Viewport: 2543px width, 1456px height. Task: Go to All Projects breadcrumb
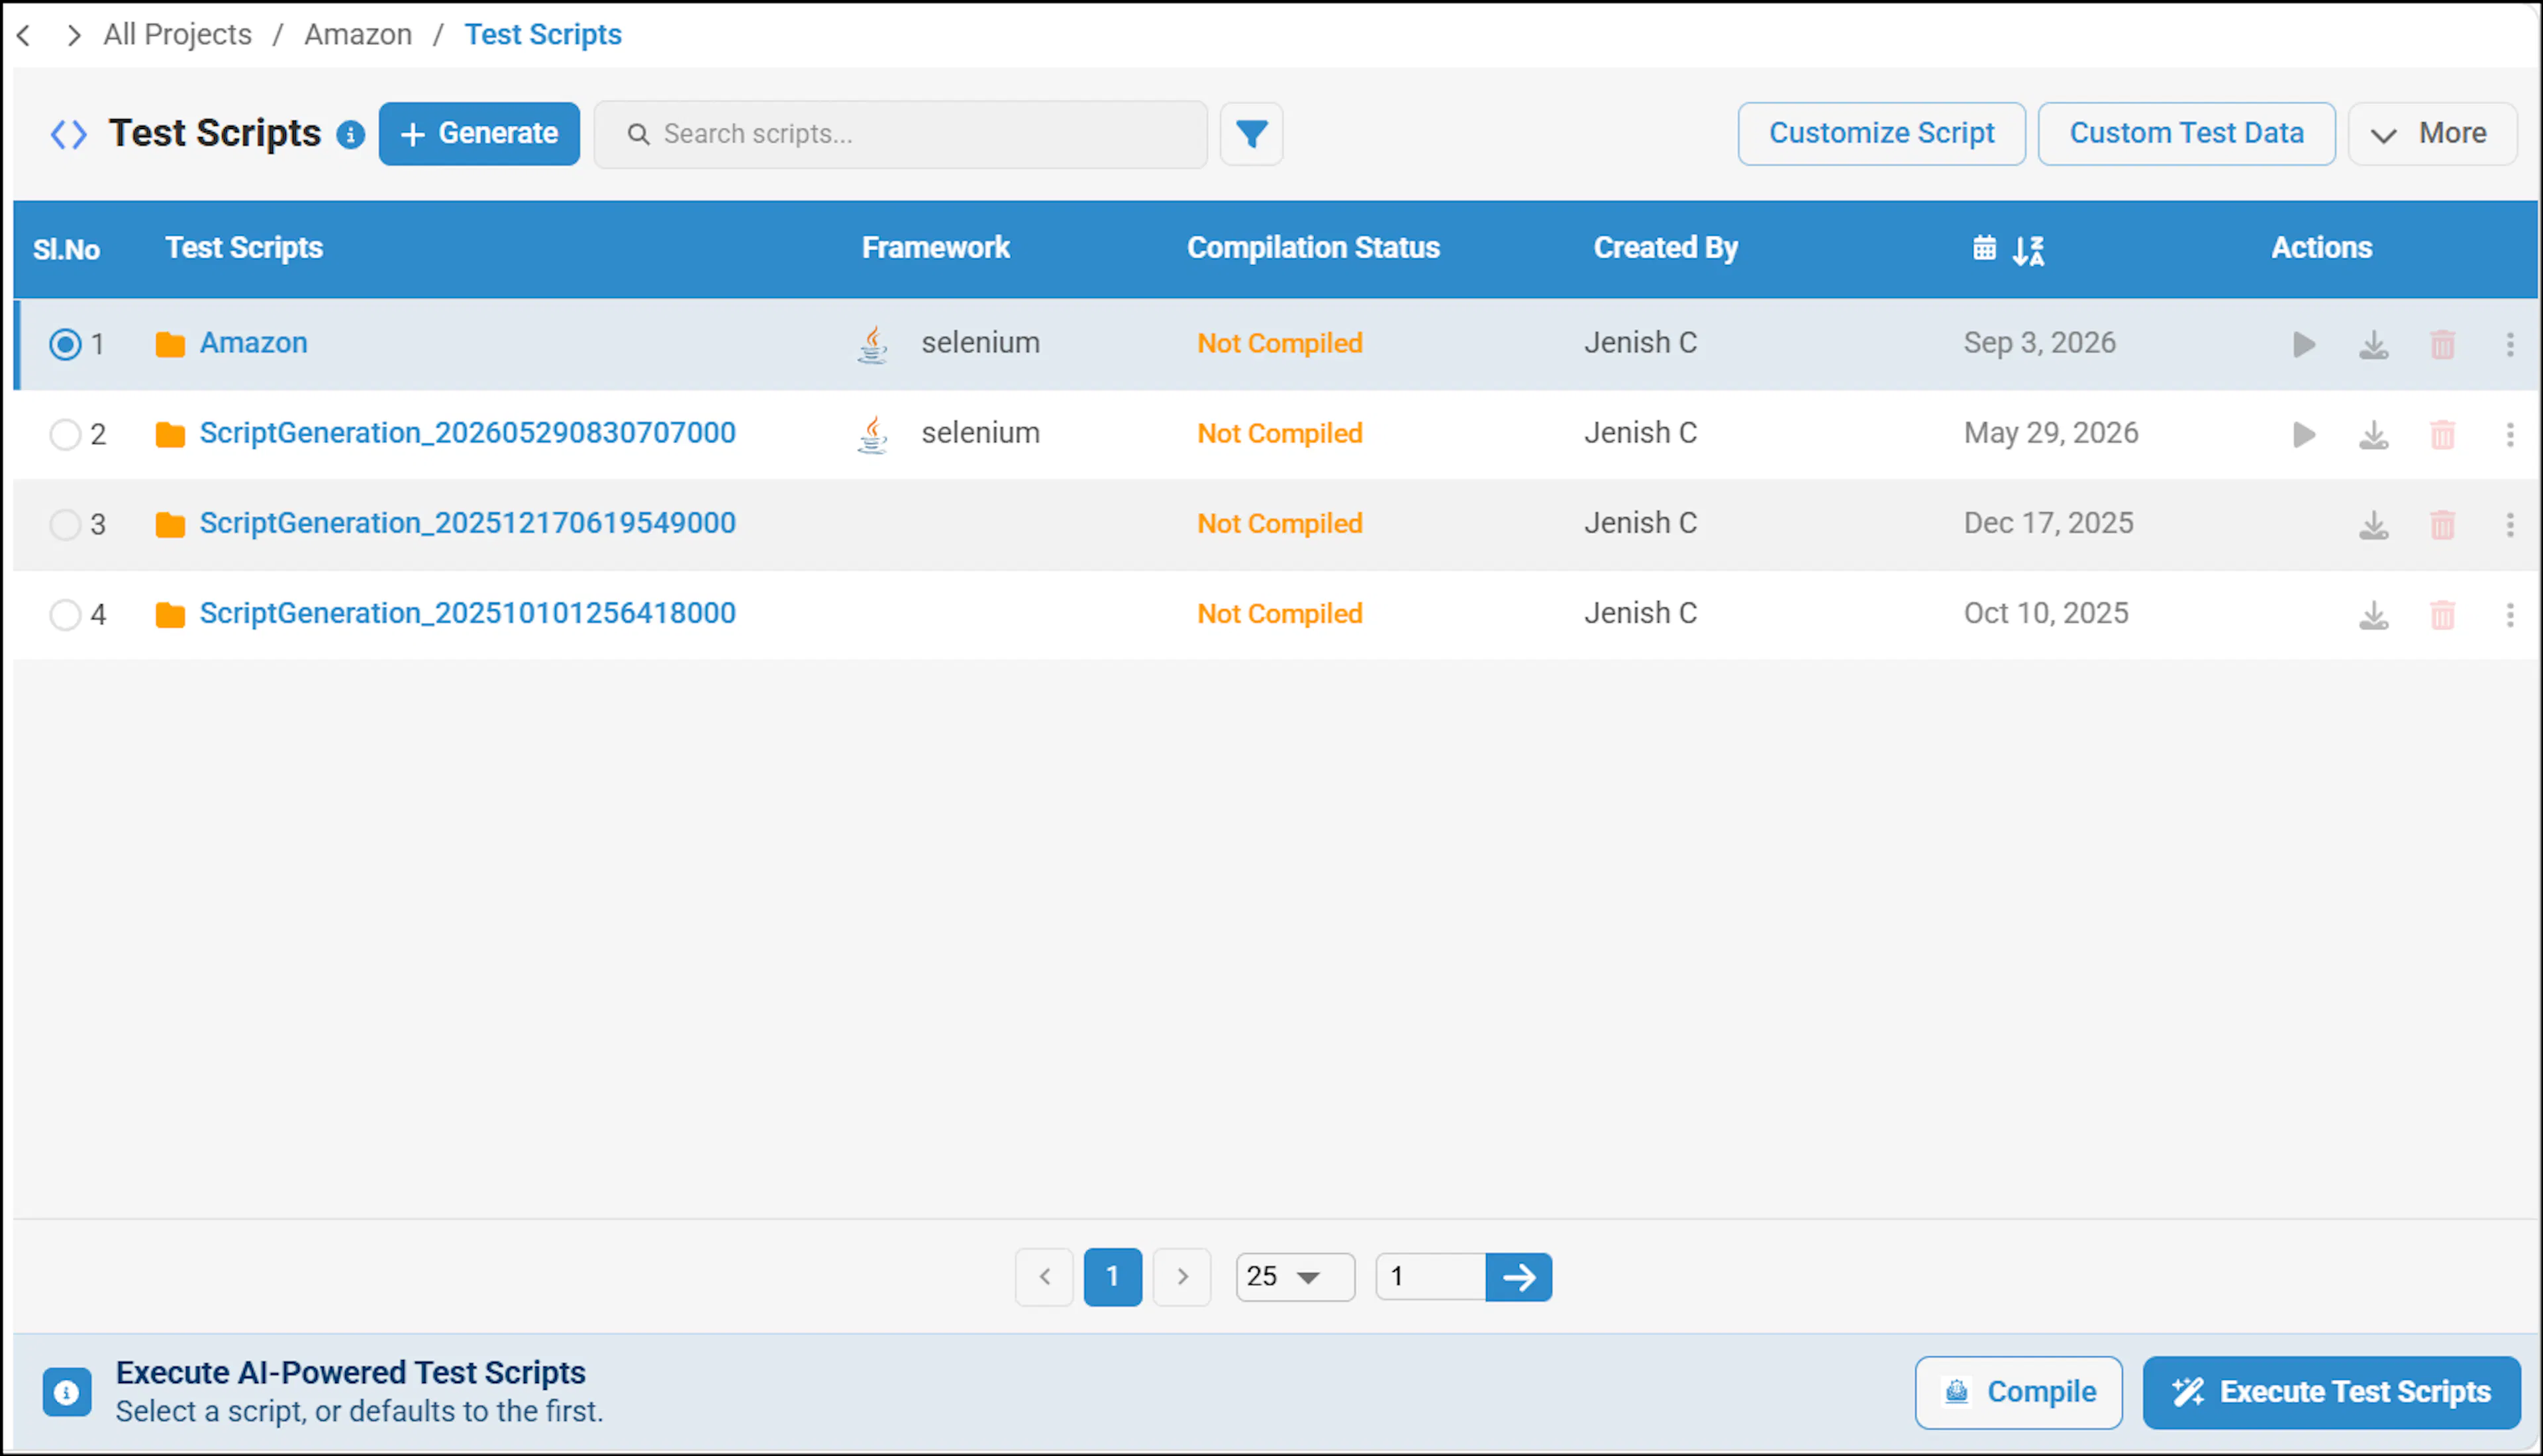(x=177, y=35)
